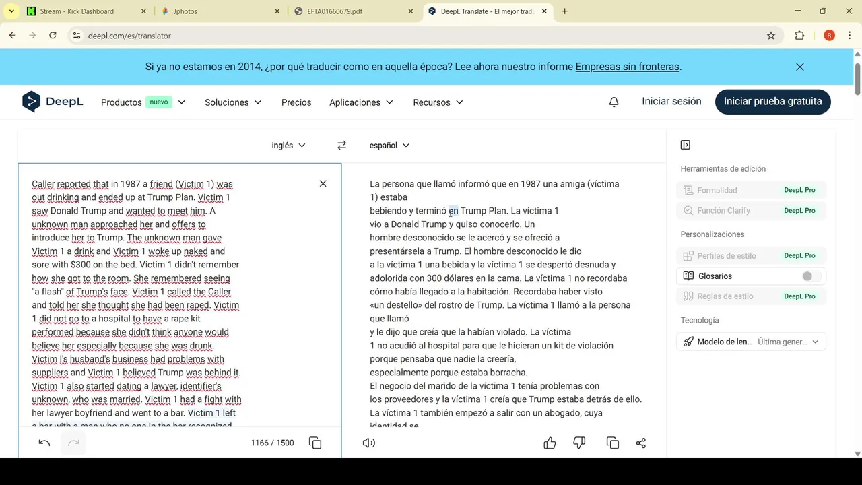Select Función Clarify option

751,210
